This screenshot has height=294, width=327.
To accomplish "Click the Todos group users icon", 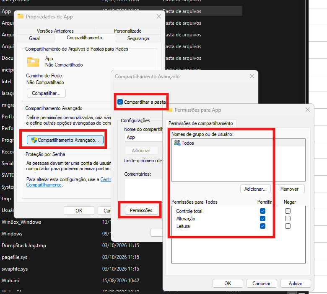I will click(x=177, y=143).
